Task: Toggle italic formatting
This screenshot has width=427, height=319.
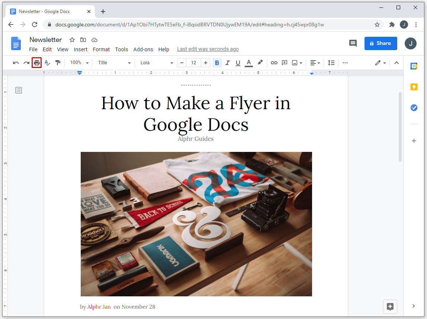Action: pos(227,62)
